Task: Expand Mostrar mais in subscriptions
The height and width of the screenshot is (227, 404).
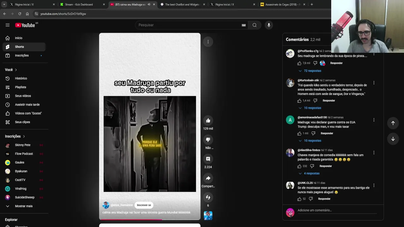Action: point(24,206)
